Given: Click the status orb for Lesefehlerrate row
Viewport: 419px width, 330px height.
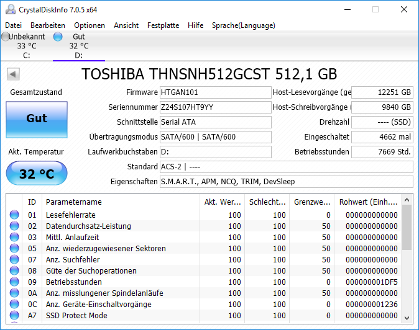Looking at the screenshot, I should 14,215.
